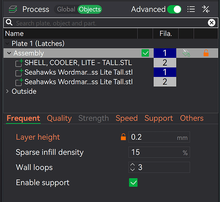The width and height of the screenshot is (220, 202).
Task: Open the Speed tab
Action: [127, 118]
